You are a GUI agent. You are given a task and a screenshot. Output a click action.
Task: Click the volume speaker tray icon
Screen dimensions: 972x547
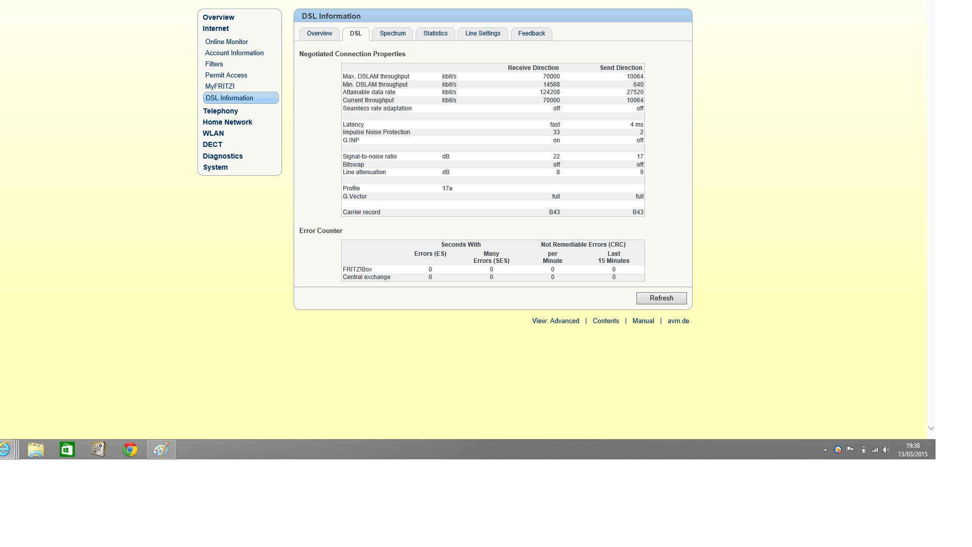pyautogui.click(x=886, y=450)
